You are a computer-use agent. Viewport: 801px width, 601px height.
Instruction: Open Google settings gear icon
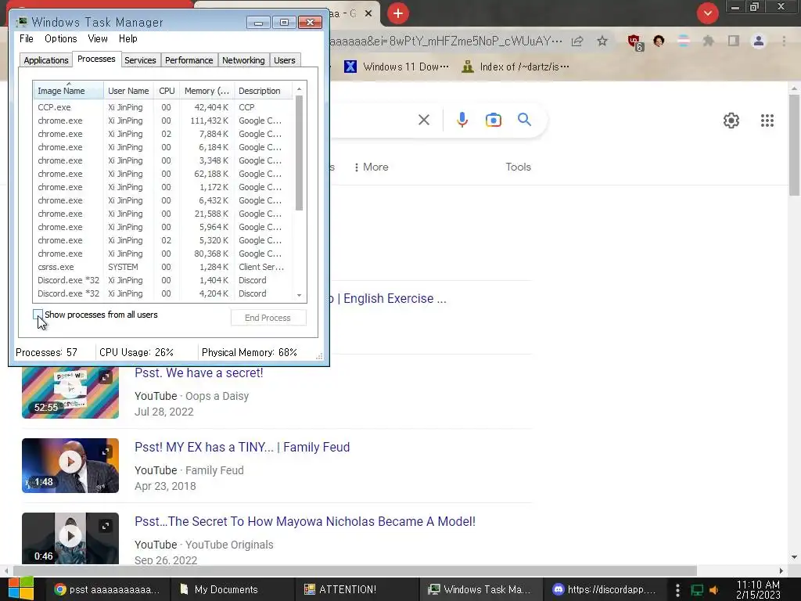[731, 121]
